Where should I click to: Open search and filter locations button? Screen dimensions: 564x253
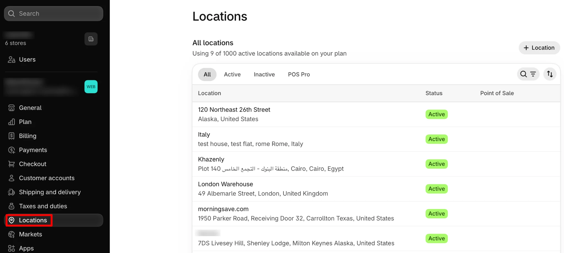tap(528, 74)
